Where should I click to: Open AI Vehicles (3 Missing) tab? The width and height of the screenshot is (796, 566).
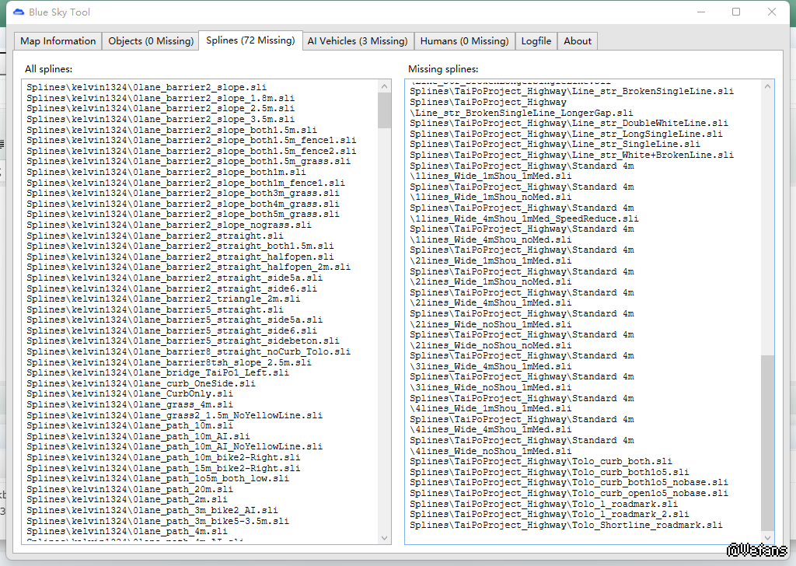click(357, 41)
